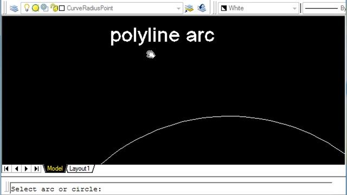Open the CurveRadiusPoint layer dropdown
Viewport: 347px width, 195px height.
click(x=178, y=9)
